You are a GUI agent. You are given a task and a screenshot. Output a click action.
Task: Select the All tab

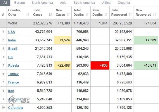coord(5,3)
